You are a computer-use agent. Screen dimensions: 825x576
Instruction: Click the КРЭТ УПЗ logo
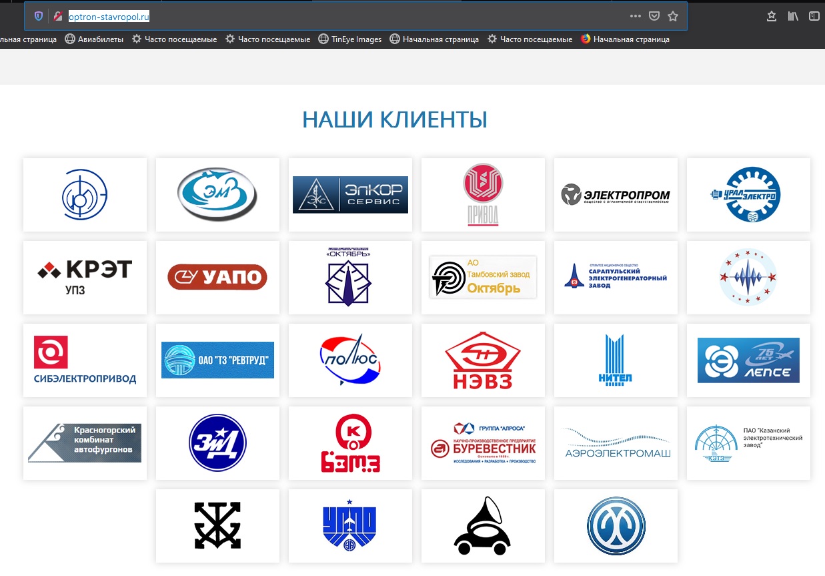point(85,278)
